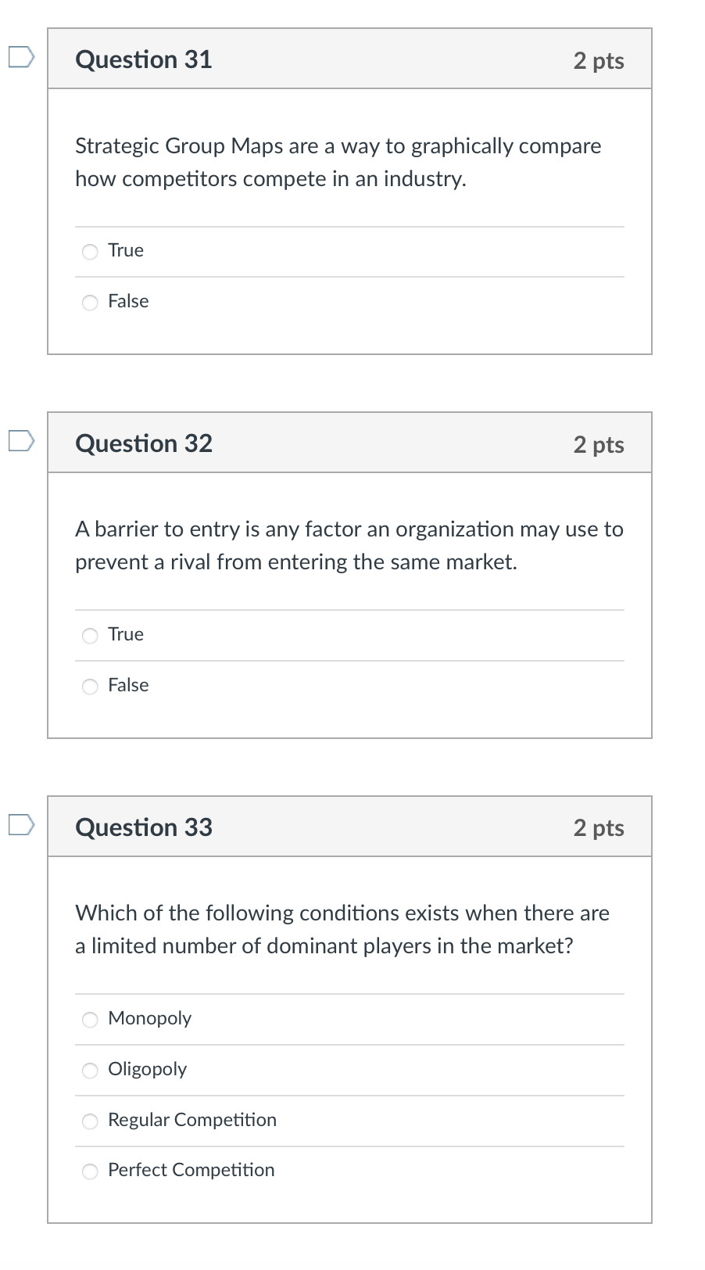The height and width of the screenshot is (1270, 705).
Task: Select False for the Strategic Group Maps question
Action: click(90, 303)
